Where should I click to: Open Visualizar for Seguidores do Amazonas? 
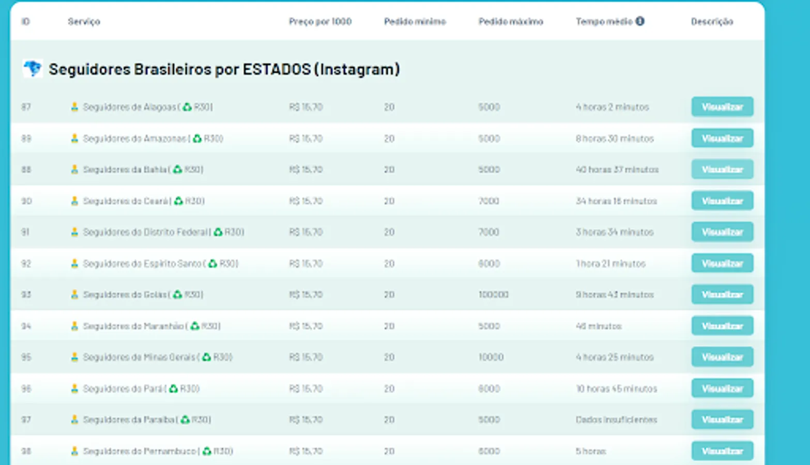722,138
